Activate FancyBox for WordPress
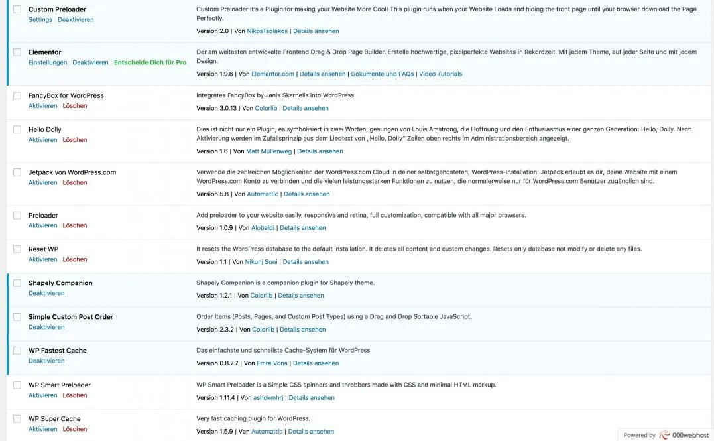 pyautogui.click(x=43, y=105)
